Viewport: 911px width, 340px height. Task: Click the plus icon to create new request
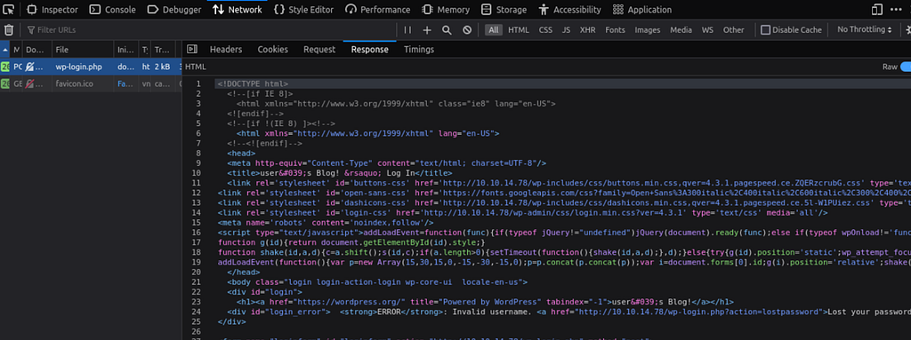pos(427,29)
